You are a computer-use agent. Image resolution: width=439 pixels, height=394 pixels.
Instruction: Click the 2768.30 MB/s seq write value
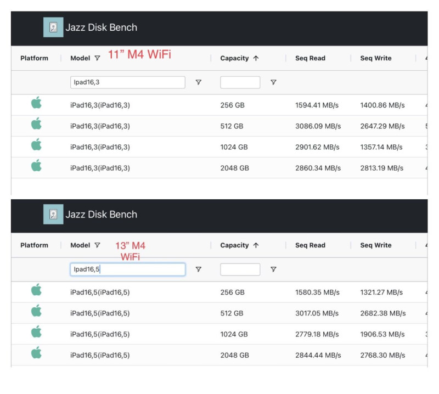coord(382,356)
